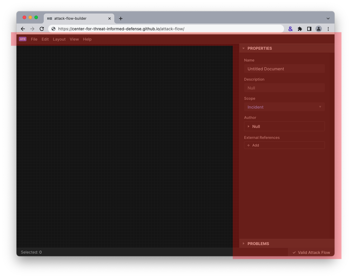Open the browser side panel icon
351x278 pixels.
(309, 29)
